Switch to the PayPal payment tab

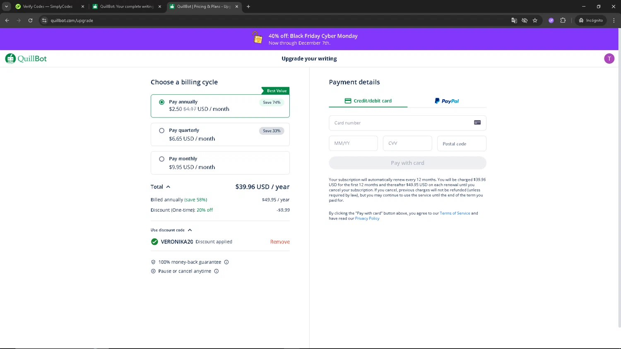pyautogui.click(x=447, y=101)
